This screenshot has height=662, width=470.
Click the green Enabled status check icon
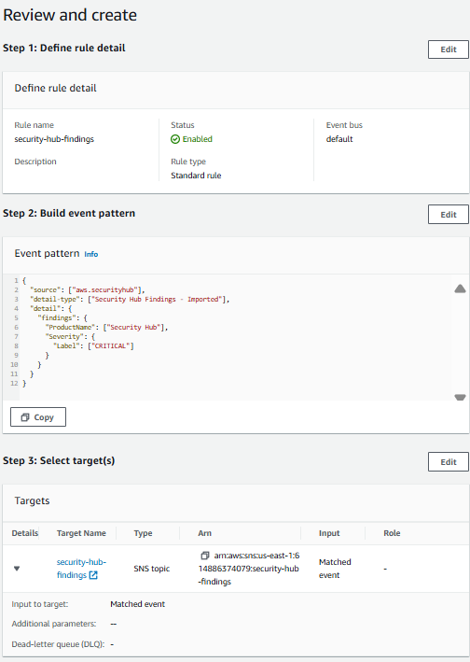tap(175, 139)
